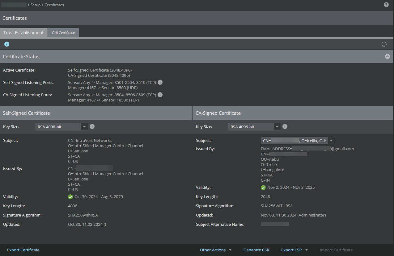
Task: Switch to Trust Establishment tab
Action: [x=24, y=33]
